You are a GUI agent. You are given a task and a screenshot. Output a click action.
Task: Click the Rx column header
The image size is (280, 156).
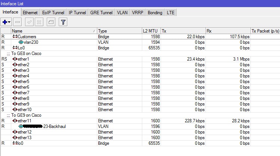(x=228, y=31)
